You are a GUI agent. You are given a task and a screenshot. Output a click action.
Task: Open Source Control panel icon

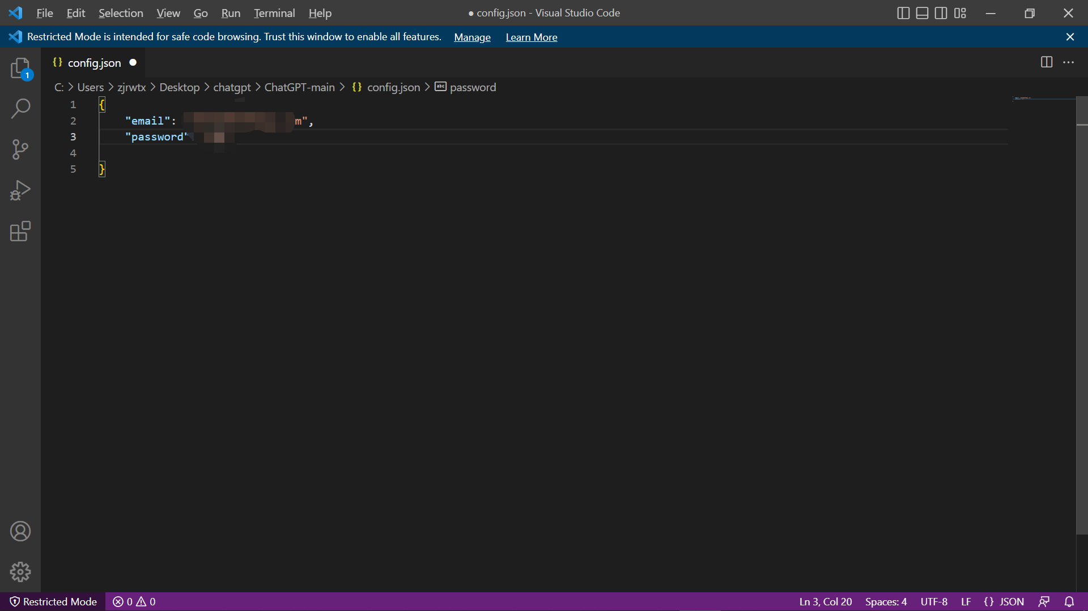20,149
